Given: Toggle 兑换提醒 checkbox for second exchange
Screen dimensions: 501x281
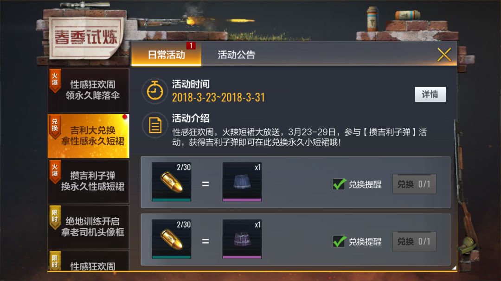Looking at the screenshot, I should pos(339,242).
